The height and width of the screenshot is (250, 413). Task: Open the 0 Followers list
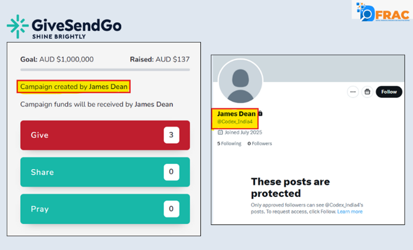pyautogui.click(x=260, y=144)
